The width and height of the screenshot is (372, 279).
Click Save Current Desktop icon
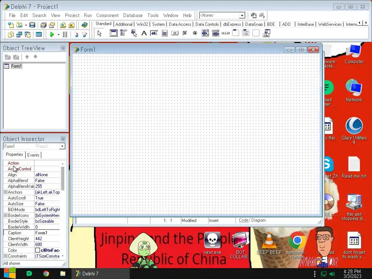tap(254, 15)
